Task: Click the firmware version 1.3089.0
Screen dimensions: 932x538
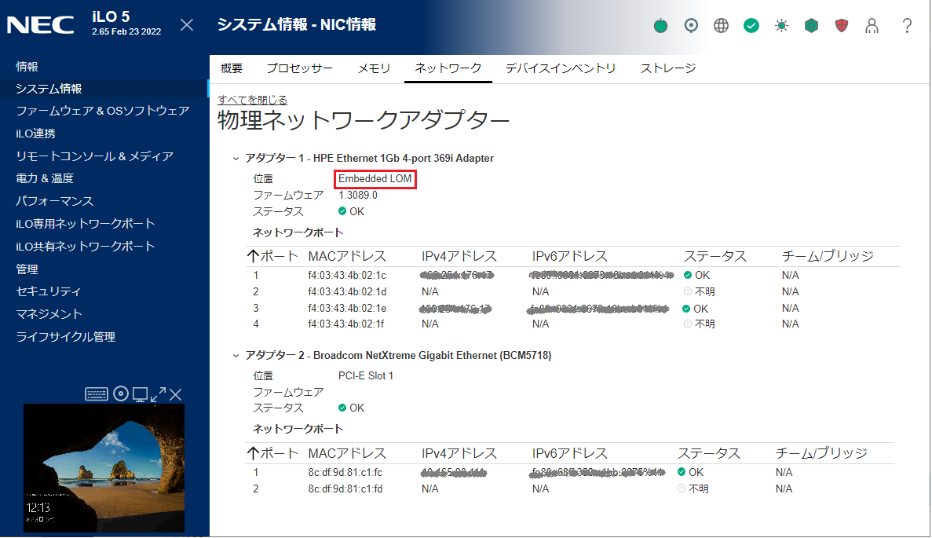Action: (358, 195)
